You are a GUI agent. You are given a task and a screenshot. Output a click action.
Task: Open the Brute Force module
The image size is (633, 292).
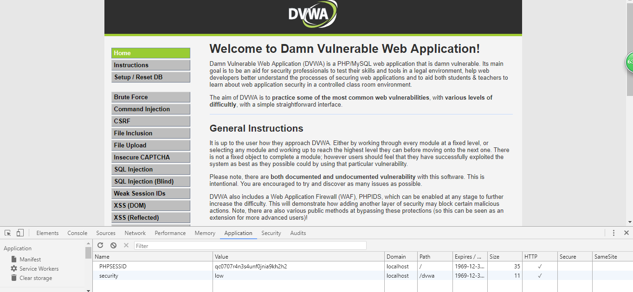pyautogui.click(x=151, y=97)
